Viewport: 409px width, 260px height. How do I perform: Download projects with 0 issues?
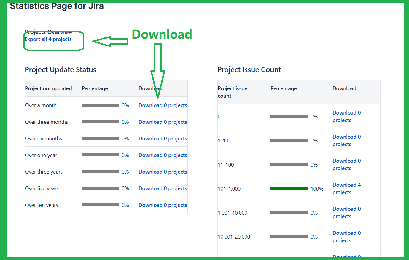click(x=347, y=116)
